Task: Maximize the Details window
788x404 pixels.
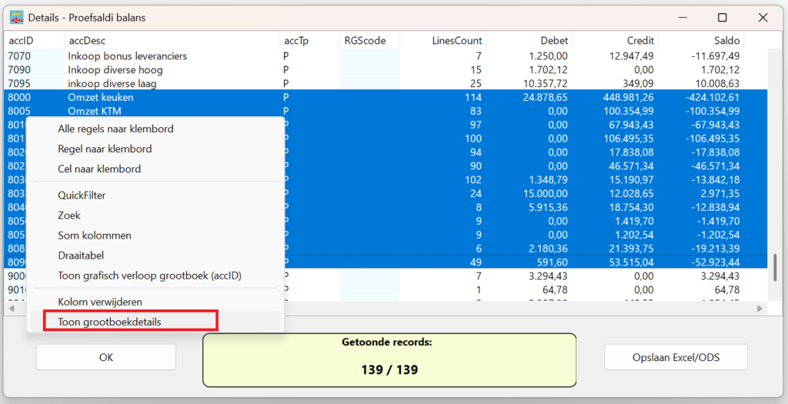Action: [722, 17]
